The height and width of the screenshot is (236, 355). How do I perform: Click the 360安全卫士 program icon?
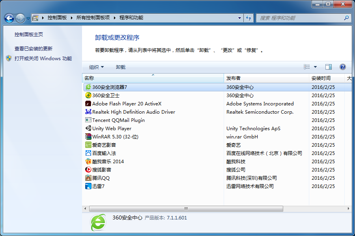[x=88, y=95]
